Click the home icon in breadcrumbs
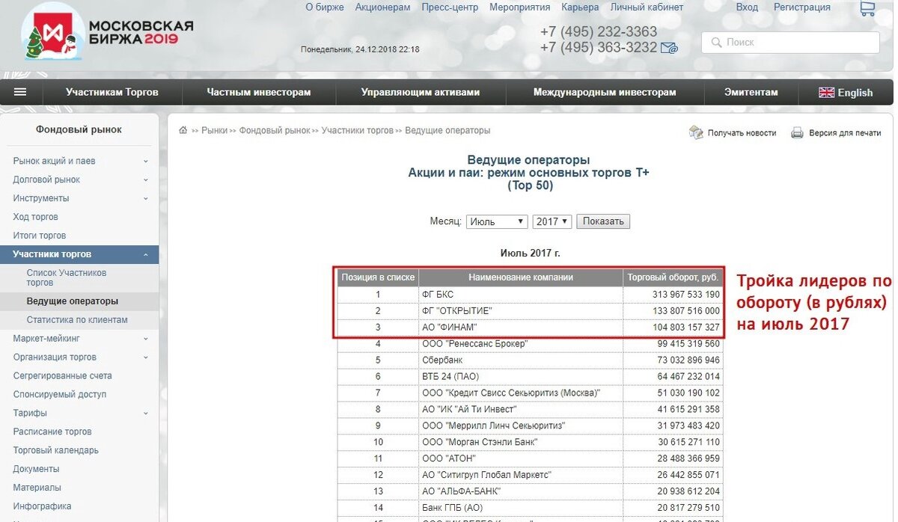898x522 pixels. click(x=183, y=130)
